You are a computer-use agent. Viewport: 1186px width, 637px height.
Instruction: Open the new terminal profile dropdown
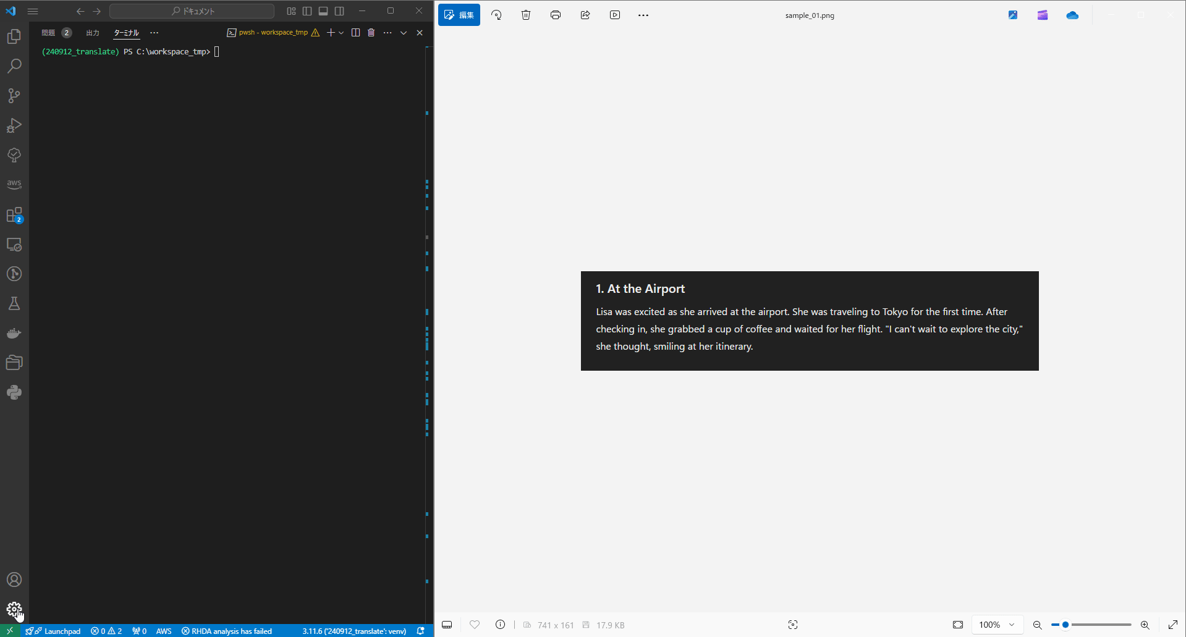click(x=341, y=33)
